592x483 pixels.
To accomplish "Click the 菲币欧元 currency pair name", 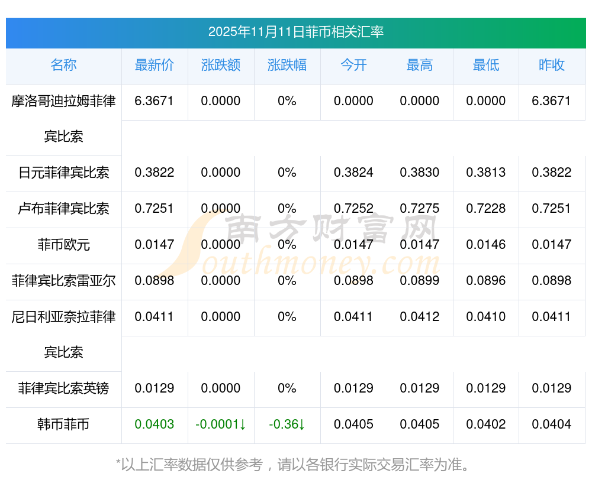I will [x=63, y=245].
